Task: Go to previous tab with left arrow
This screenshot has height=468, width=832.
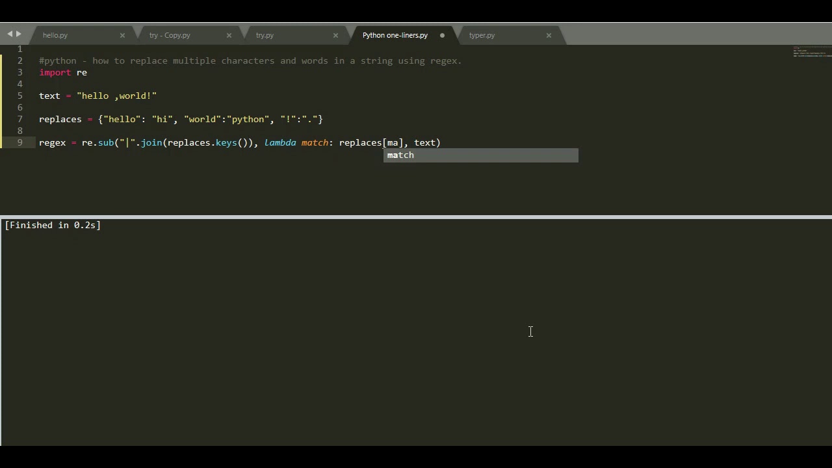Action: (10, 34)
